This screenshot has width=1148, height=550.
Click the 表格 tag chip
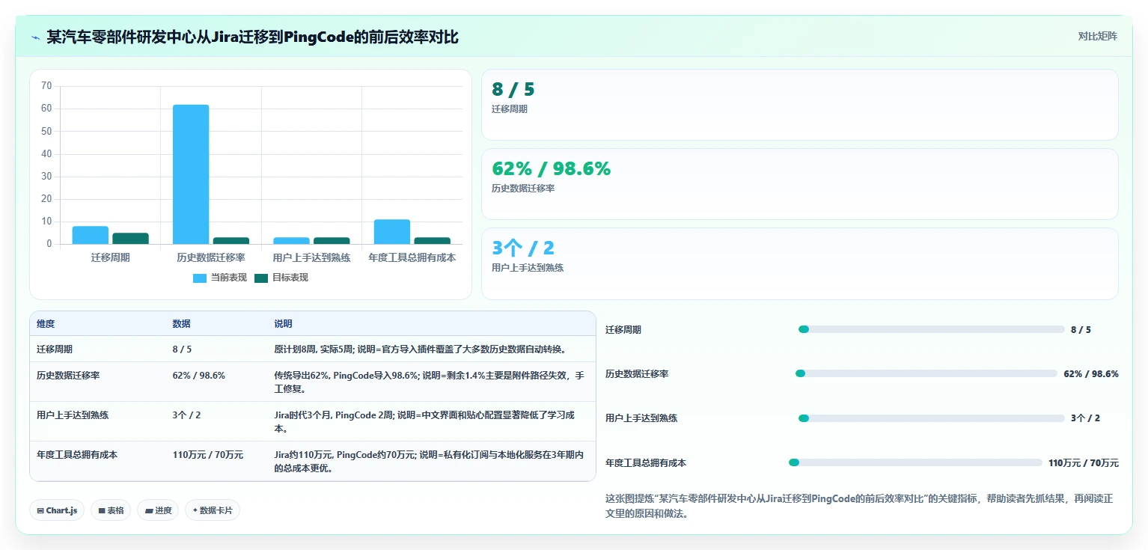[111, 510]
